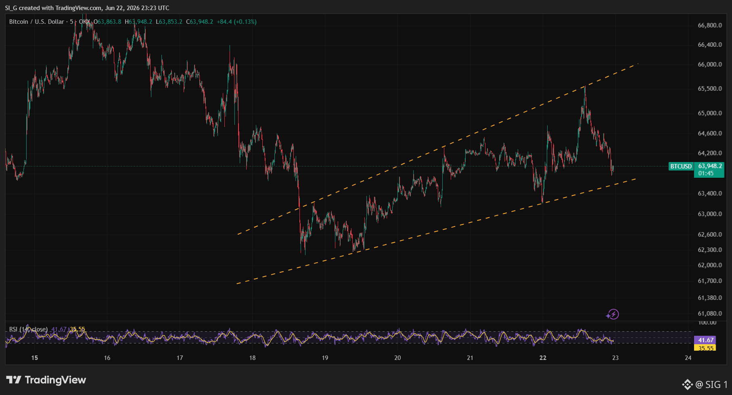Click the 62,300.0 price axis label
The height and width of the screenshot is (395, 732).
(x=710, y=250)
